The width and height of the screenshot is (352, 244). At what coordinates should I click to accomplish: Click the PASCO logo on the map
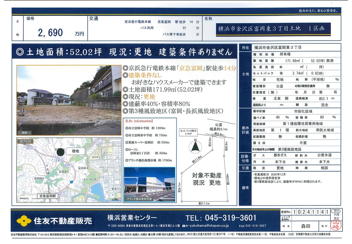coord(25,198)
